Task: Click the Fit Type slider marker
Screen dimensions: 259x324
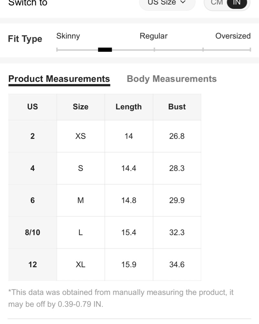Action: pyautogui.click(x=105, y=50)
